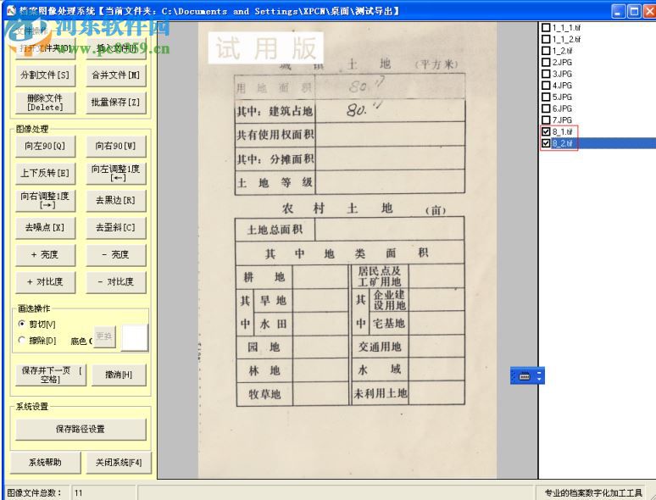Image resolution: width=656 pixels, height=500 pixels.
Task: Click the application icon in title bar
Action: [10, 10]
